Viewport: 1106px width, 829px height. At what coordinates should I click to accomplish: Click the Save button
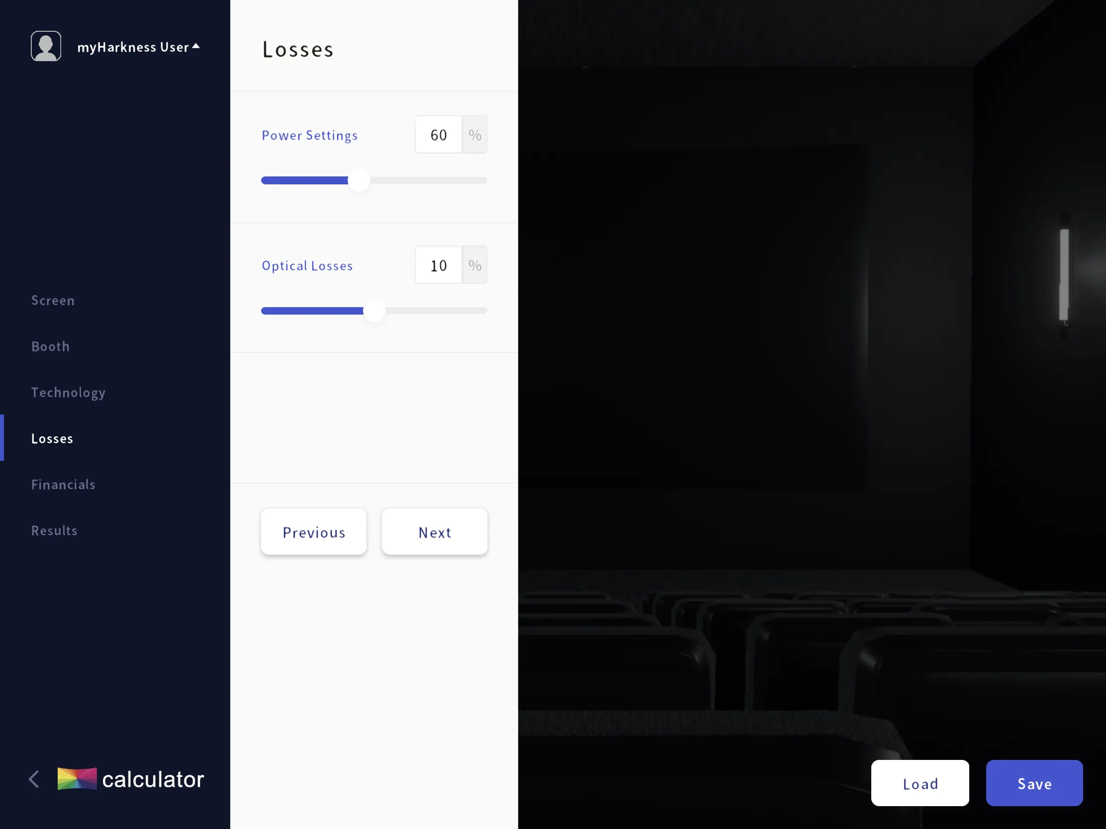[1034, 783]
